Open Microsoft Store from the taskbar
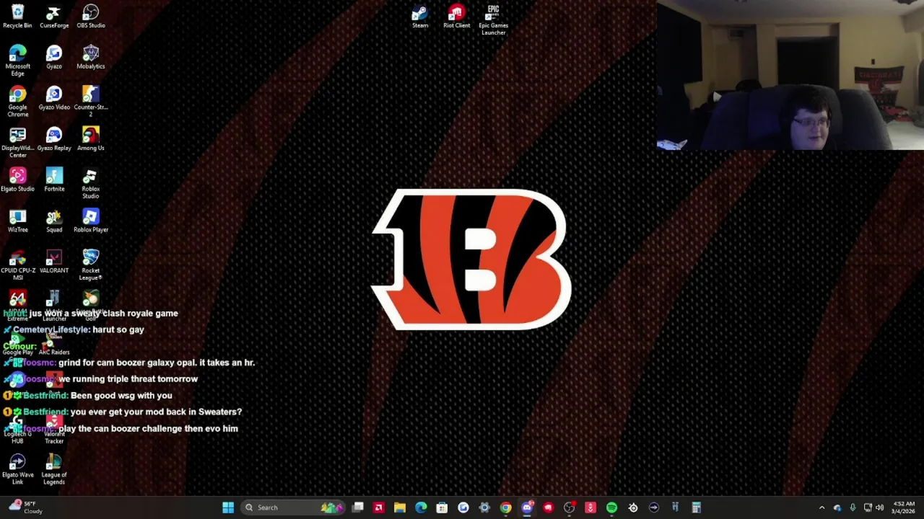 (x=442, y=507)
